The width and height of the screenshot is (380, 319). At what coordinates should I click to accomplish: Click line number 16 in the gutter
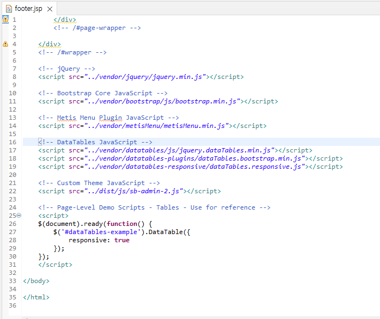click(x=13, y=142)
